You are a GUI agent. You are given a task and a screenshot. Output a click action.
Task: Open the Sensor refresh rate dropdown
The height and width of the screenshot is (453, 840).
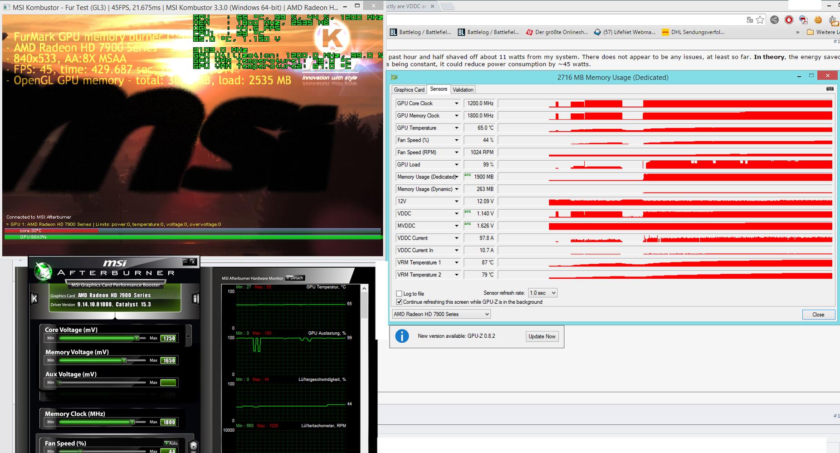point(542,293)
